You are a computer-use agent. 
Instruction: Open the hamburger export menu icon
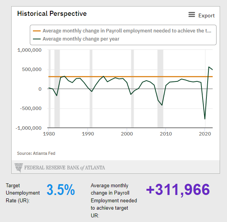(191, 15)
